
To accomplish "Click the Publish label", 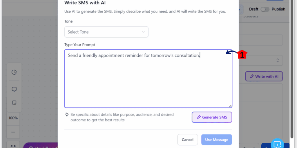I will (x=278, y=9).
